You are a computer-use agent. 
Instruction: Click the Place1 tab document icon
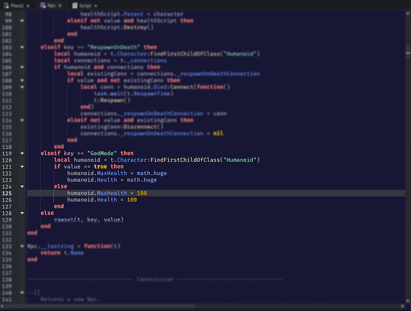coord(6,6)
